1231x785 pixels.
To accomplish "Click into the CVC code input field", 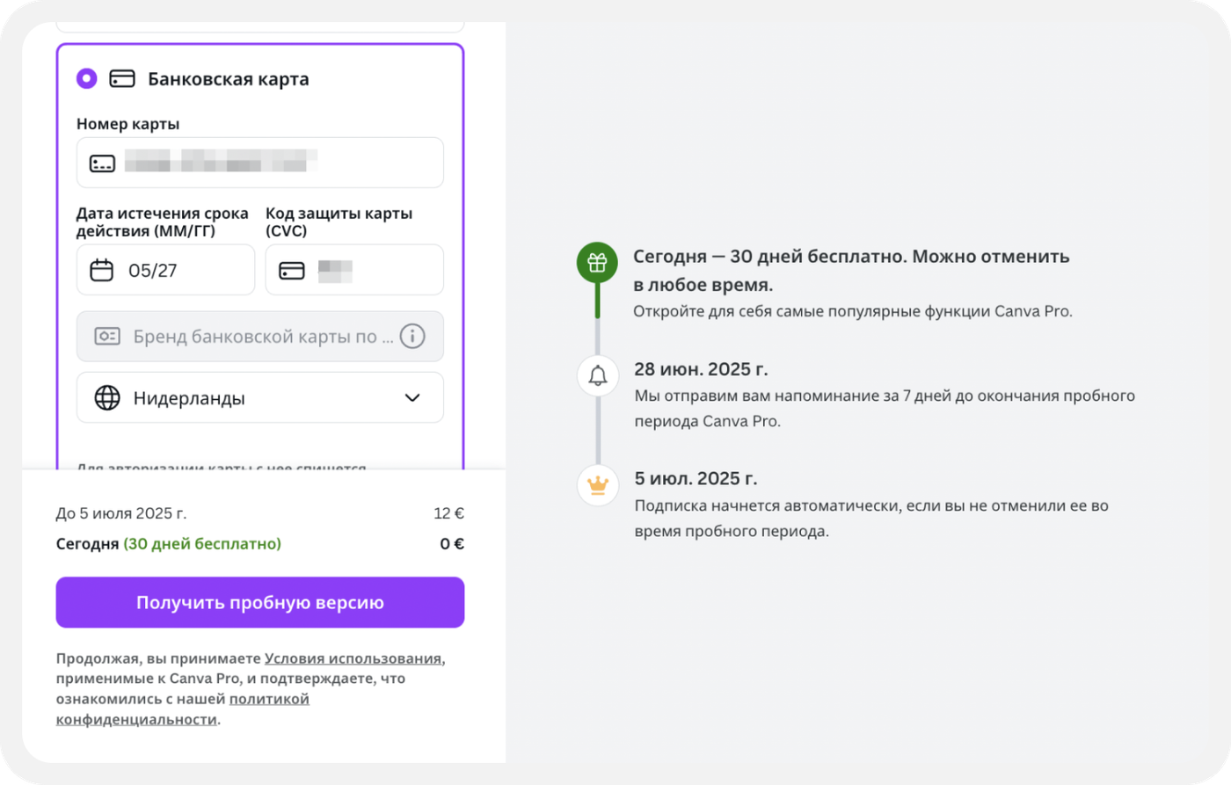I will pyautogui.click(x=354, y=270).
